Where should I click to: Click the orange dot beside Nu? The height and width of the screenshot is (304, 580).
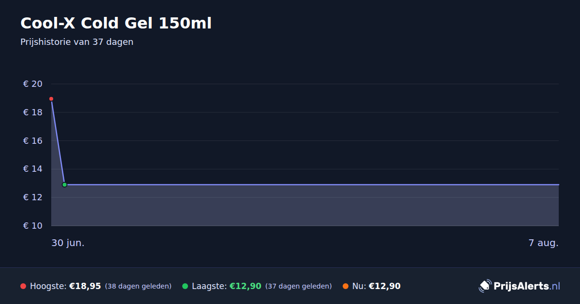pos(346,286)
